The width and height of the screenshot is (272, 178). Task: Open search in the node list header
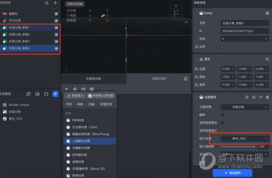tap(47, 3)
